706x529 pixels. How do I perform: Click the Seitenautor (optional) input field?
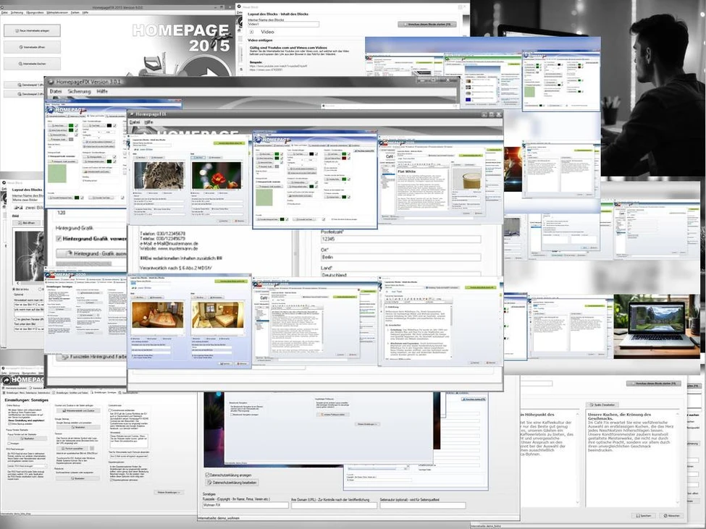click(x=422, y=505)
